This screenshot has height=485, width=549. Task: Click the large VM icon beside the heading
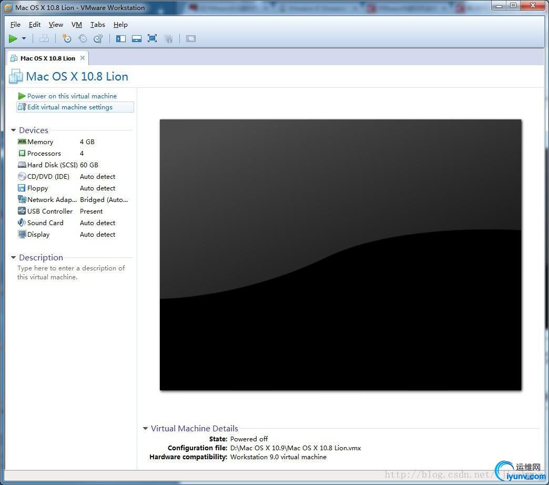tap(16, 76)
